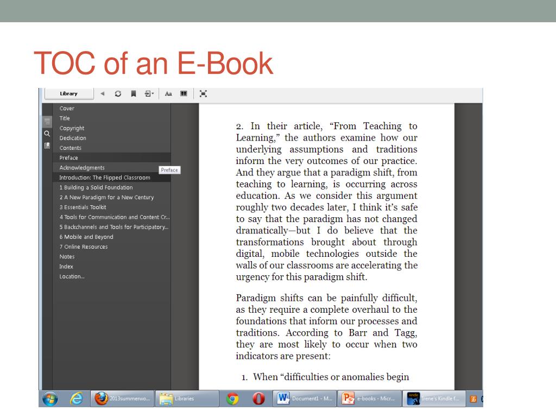Jump to Title in contents
This screenshot has height=417, width=556.
[x=112, y=118]
